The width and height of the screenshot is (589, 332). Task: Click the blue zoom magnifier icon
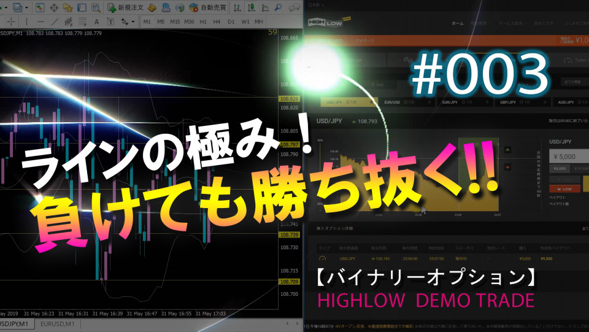[x=278, y=7]
